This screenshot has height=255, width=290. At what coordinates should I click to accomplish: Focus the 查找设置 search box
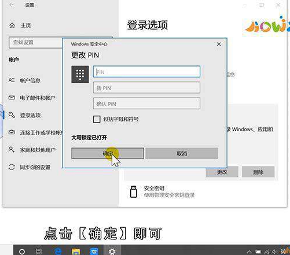[x=36, y=42]
